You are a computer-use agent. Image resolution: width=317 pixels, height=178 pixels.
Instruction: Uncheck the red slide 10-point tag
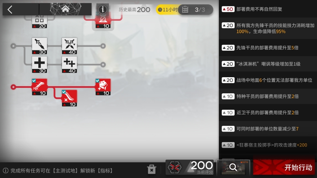(69, 98)
